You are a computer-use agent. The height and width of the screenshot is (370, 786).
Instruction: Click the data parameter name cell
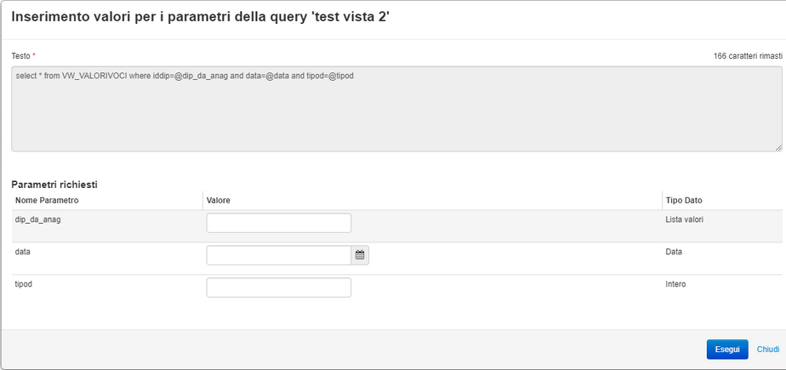pos(24,252)
